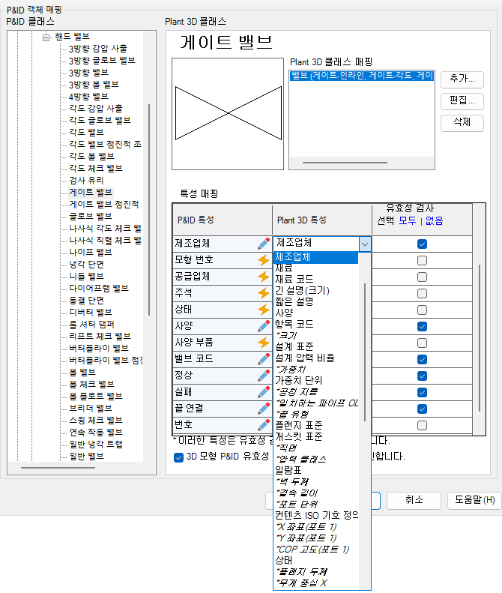
Task: Check validation checkbox for 공급업체 row
Action: pos(423,277)
